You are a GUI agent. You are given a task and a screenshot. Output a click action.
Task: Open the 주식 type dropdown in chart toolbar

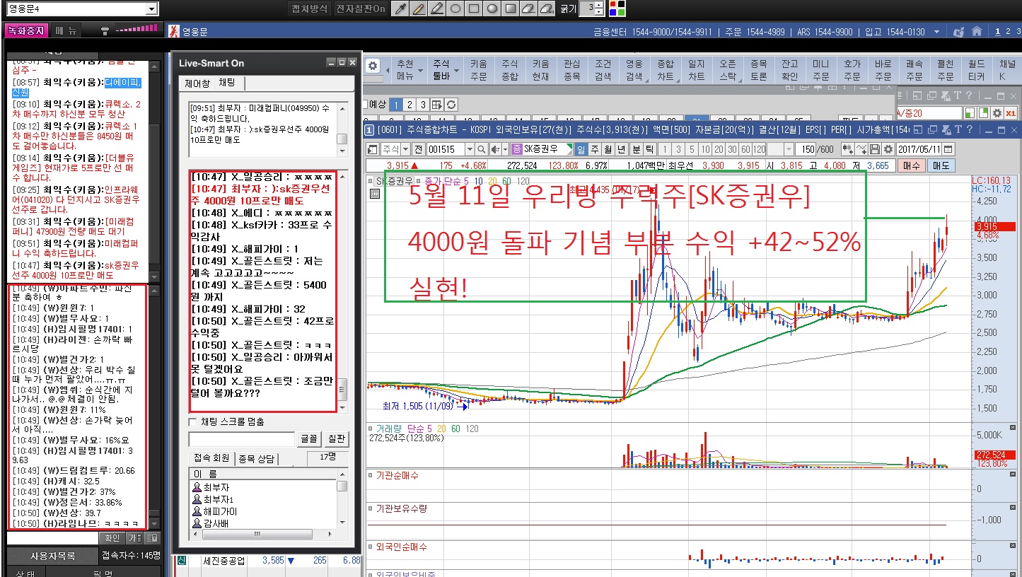tap(405, 149)
